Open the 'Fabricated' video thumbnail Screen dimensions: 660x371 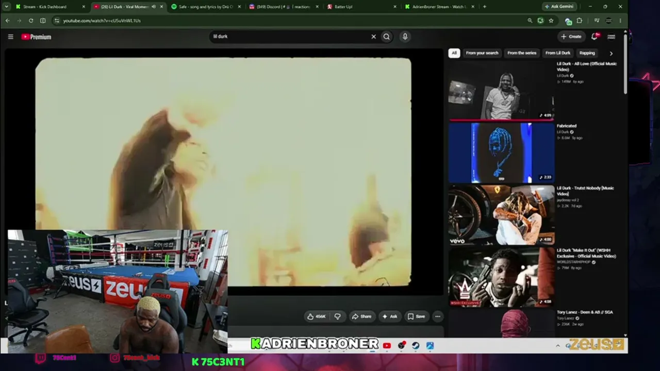[501, 153]
